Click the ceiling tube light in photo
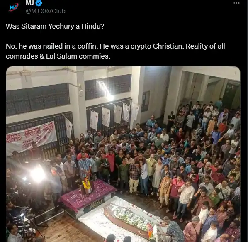 tap(105, 90)
